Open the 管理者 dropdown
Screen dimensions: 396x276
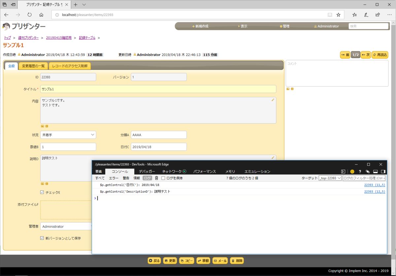pyautogui.click(x=66, y=226)
